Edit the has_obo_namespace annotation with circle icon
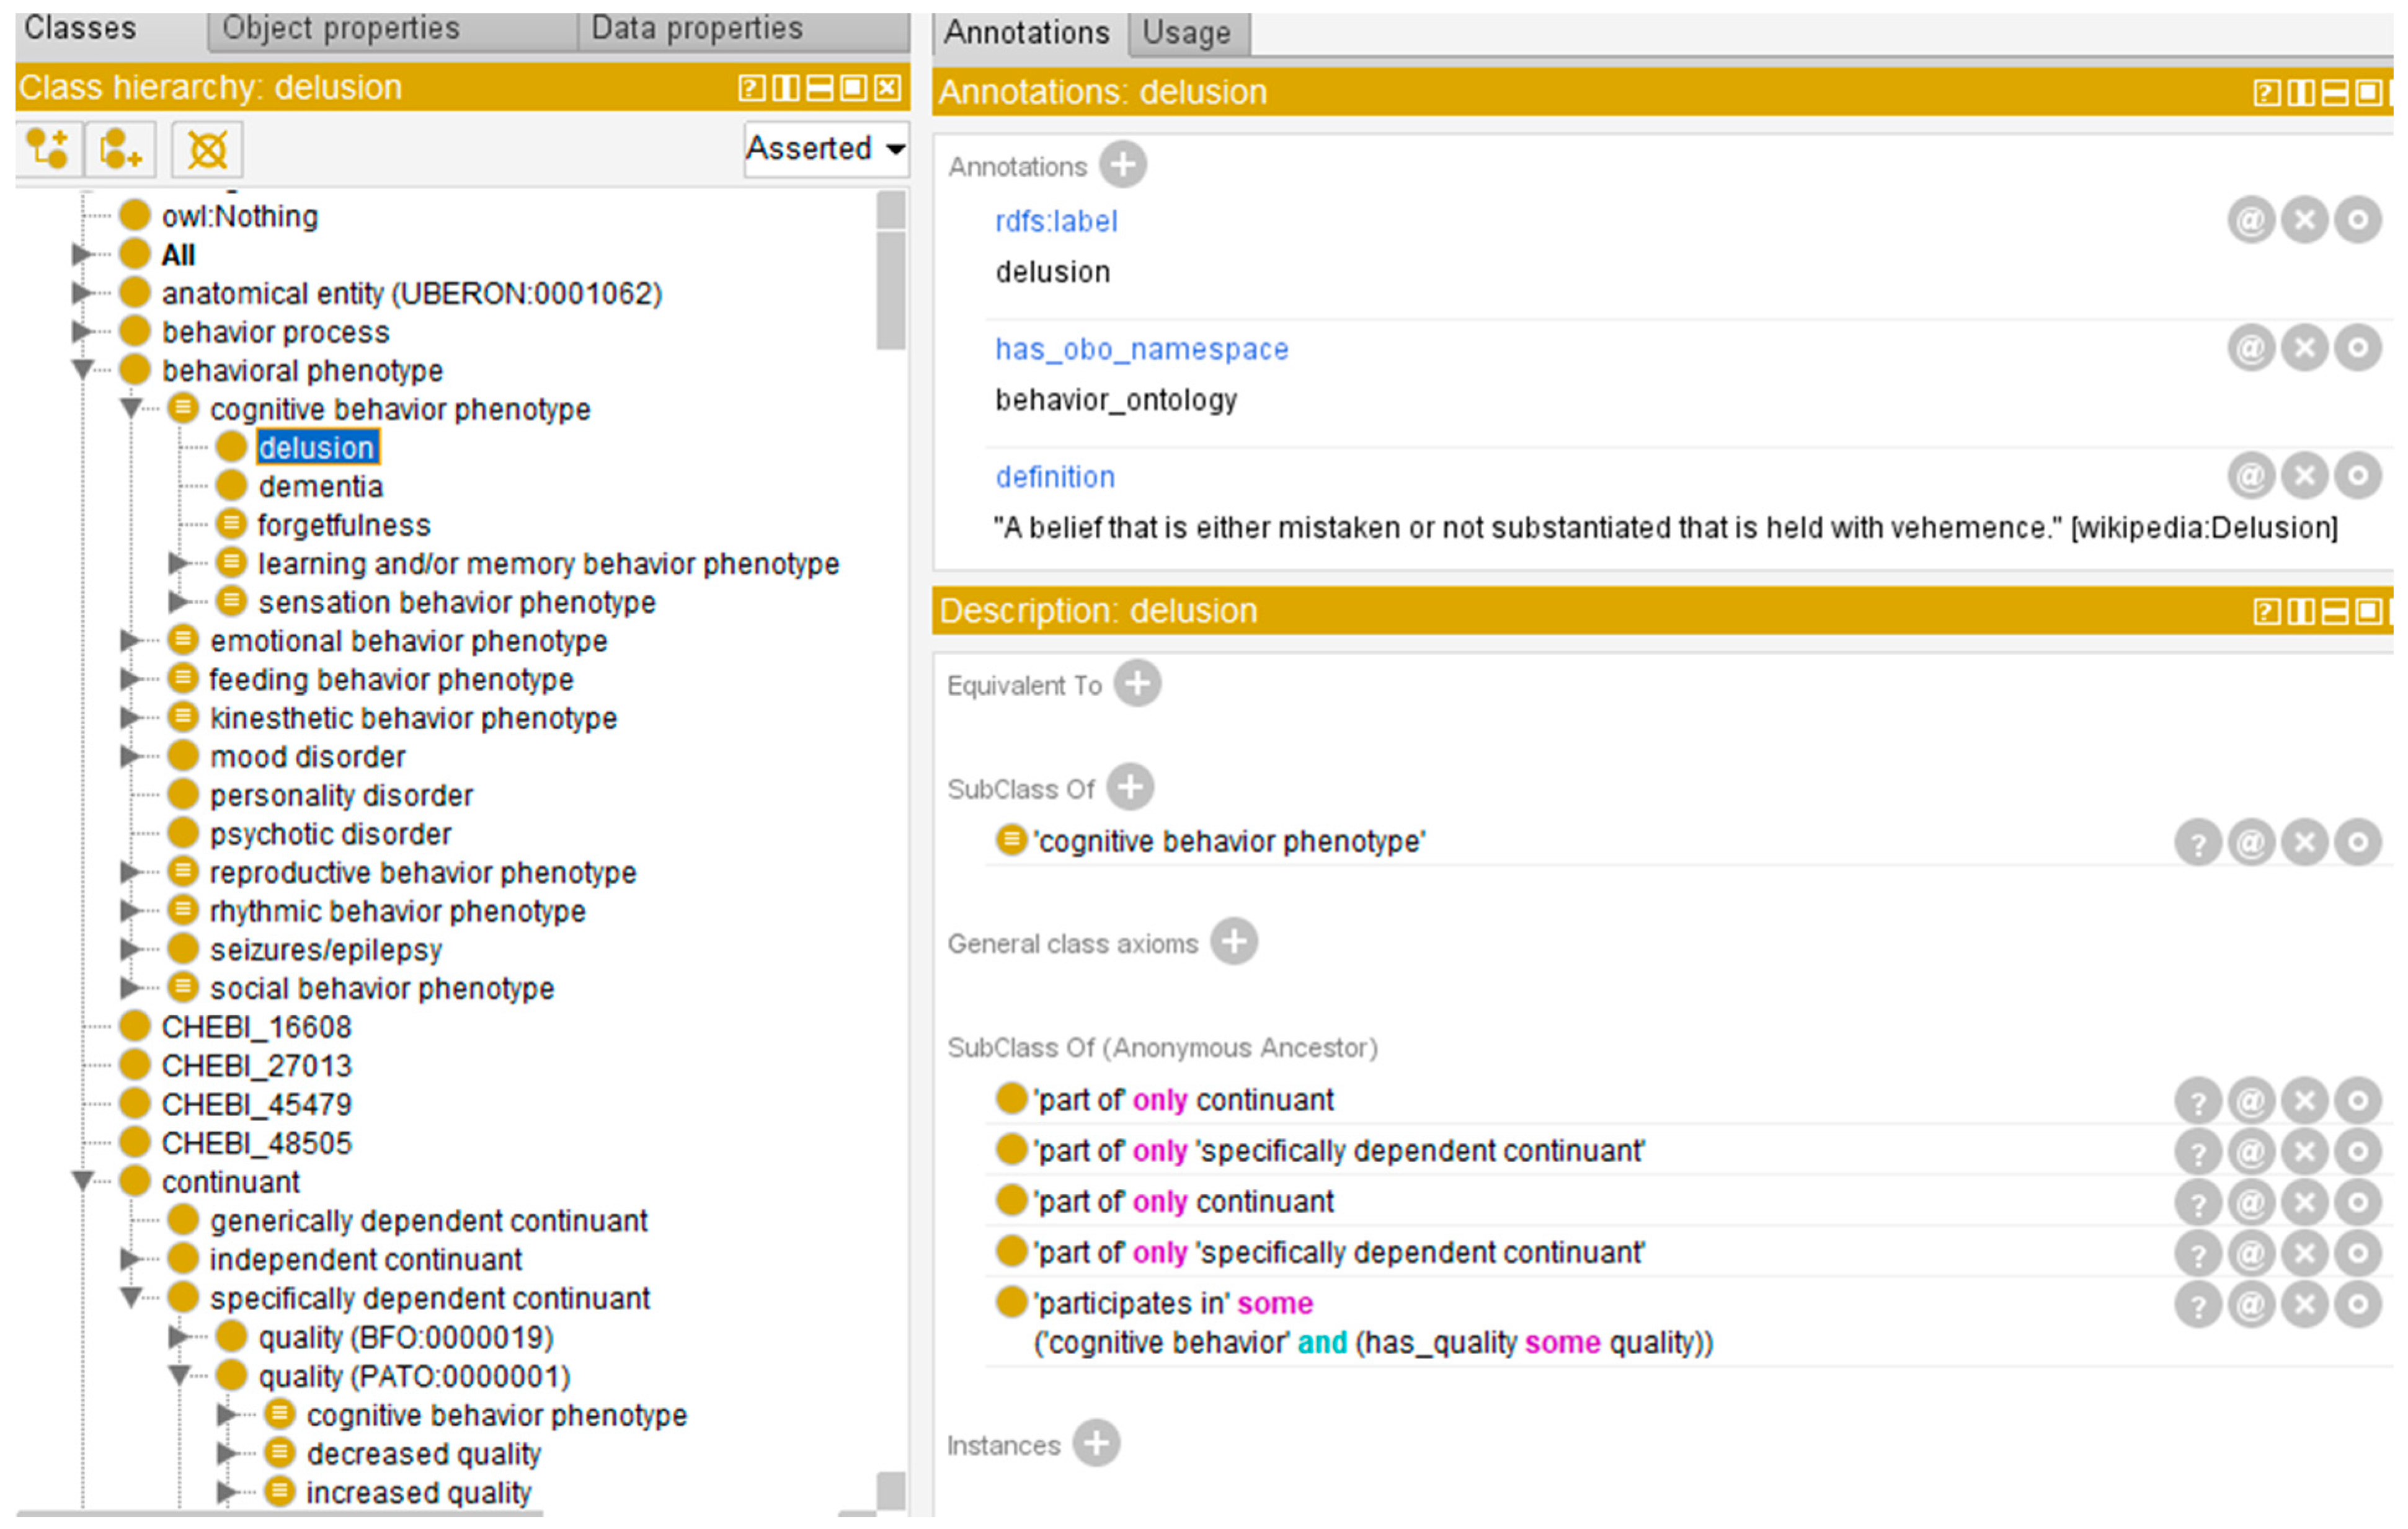The height and width of the screenshot is (1529, 2408). click(x=2357, y=348)
